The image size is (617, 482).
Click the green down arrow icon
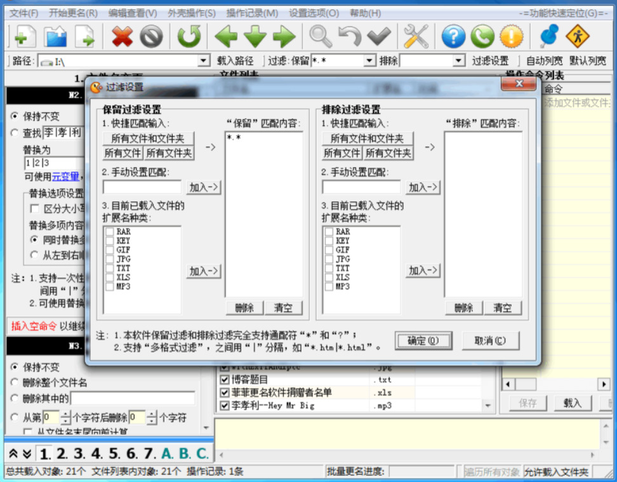coord(255,37)
